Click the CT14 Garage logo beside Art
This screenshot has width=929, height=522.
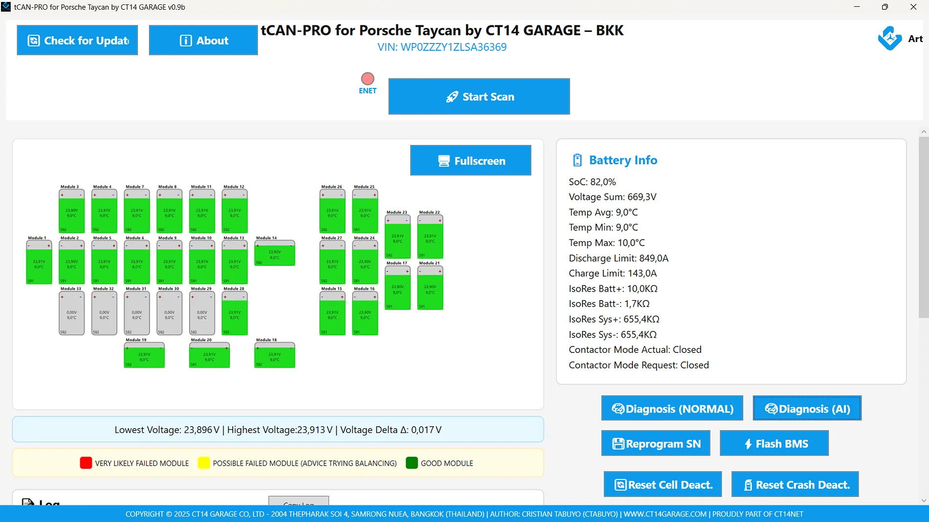pos(890,38)
